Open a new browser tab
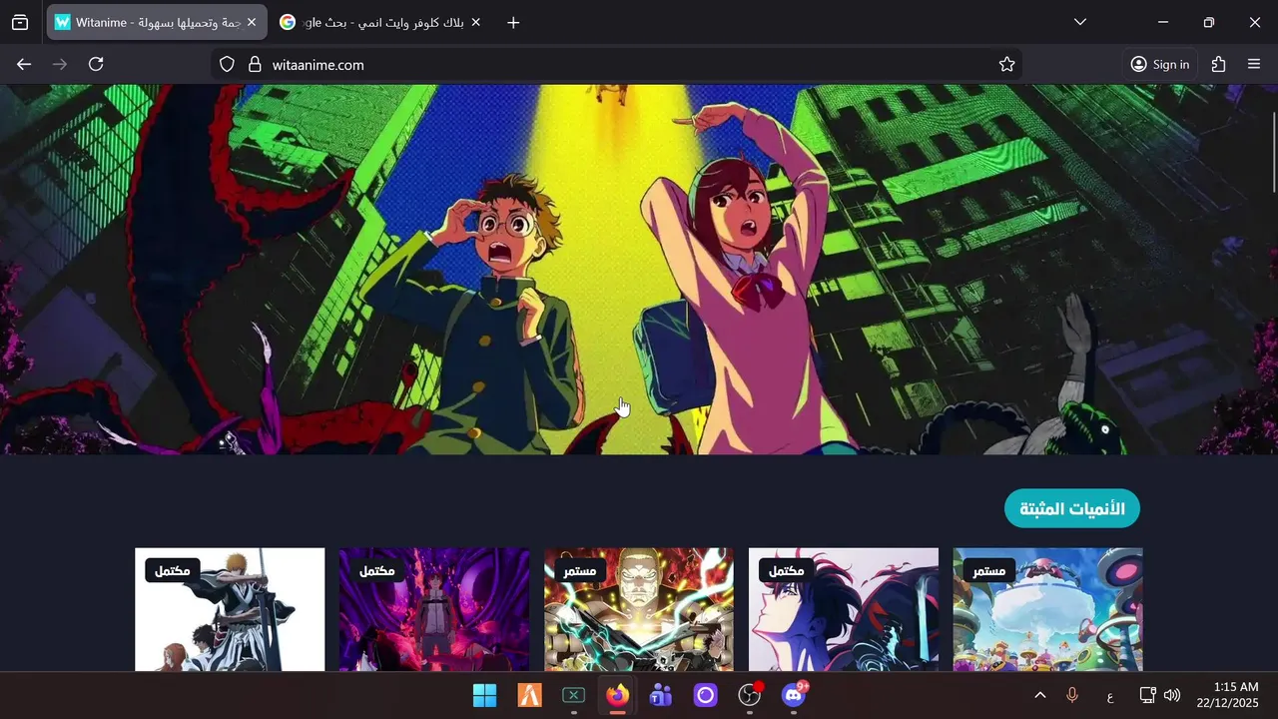The image size is (1278, 719). tap(513, 22)
